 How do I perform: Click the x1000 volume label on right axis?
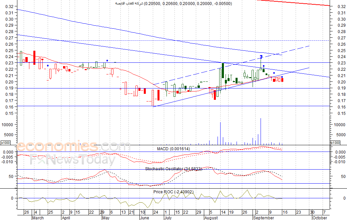point(335,143)
